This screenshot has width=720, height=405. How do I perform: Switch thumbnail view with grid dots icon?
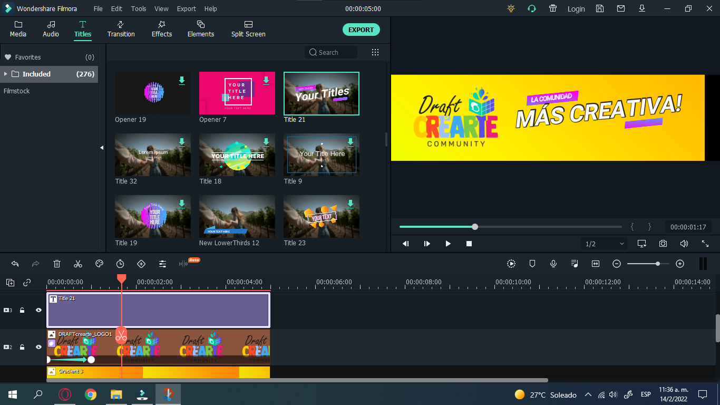click(375, 52)
